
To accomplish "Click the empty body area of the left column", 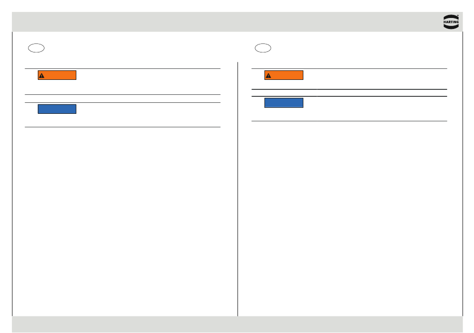I will pos(125,221).
